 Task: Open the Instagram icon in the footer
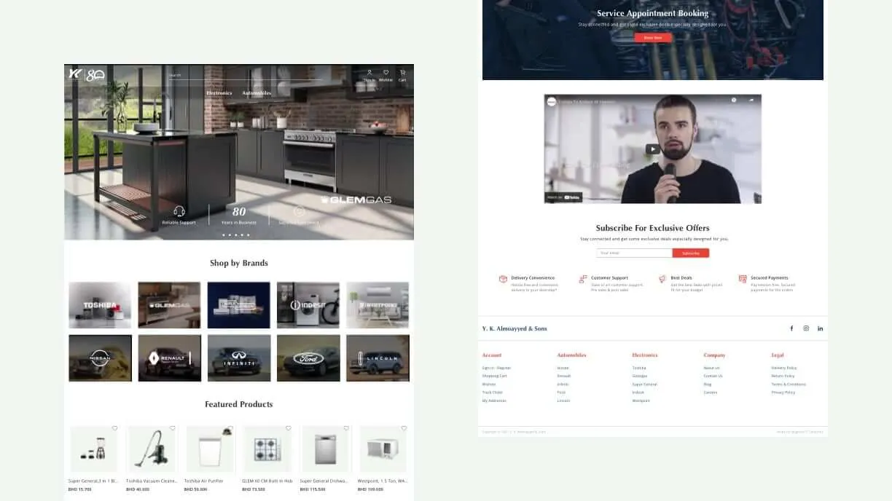[805, 328]
